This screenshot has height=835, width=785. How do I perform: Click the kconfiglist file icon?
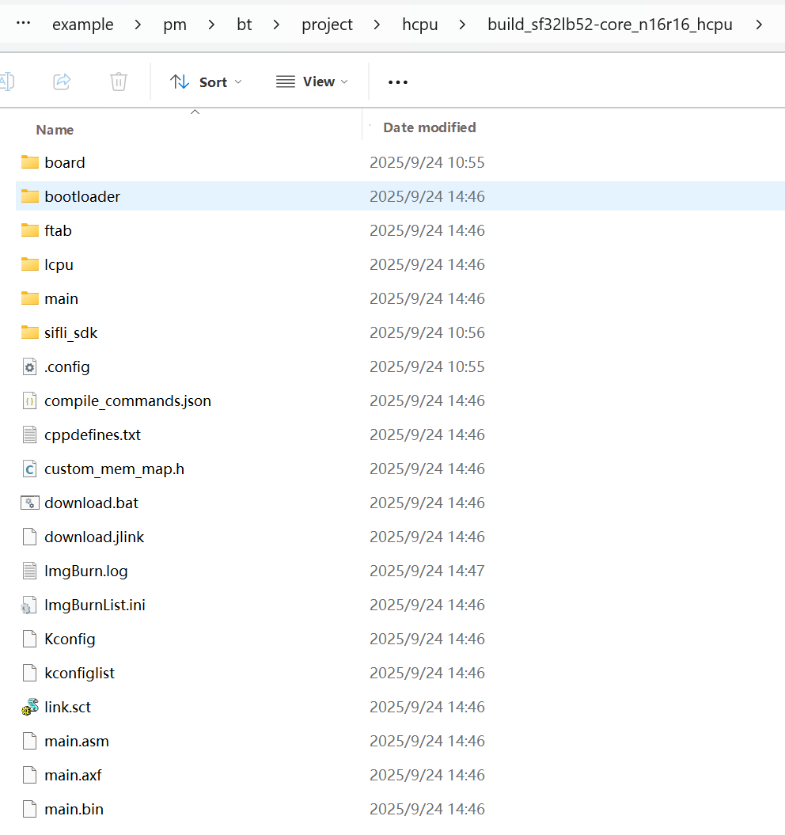tap(30, 673)
